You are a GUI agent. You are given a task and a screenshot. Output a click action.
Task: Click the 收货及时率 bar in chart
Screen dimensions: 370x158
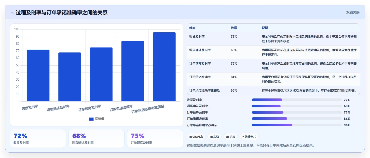38,75
